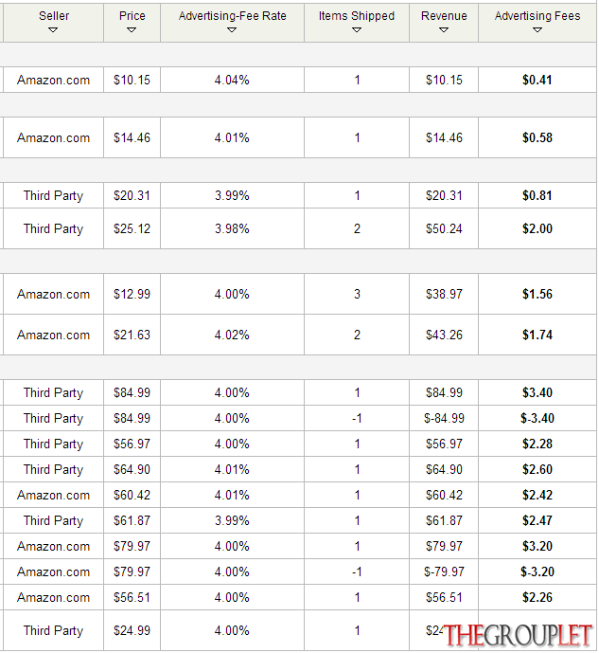Click the Price column header label
The image size is (599, 653).
(x=132, y=16)
